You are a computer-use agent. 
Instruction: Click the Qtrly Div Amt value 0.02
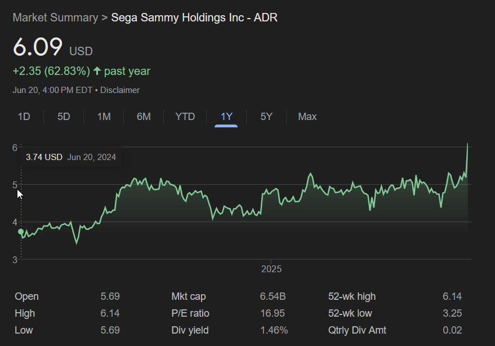pos(452,330)
